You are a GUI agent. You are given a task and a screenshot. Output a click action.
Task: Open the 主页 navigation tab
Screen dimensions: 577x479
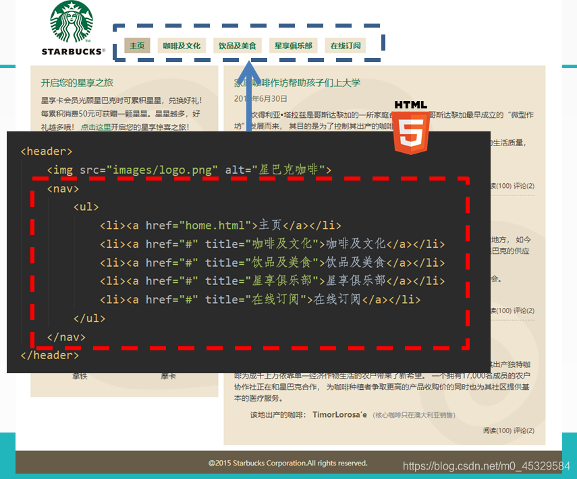[x=137, y=46]
